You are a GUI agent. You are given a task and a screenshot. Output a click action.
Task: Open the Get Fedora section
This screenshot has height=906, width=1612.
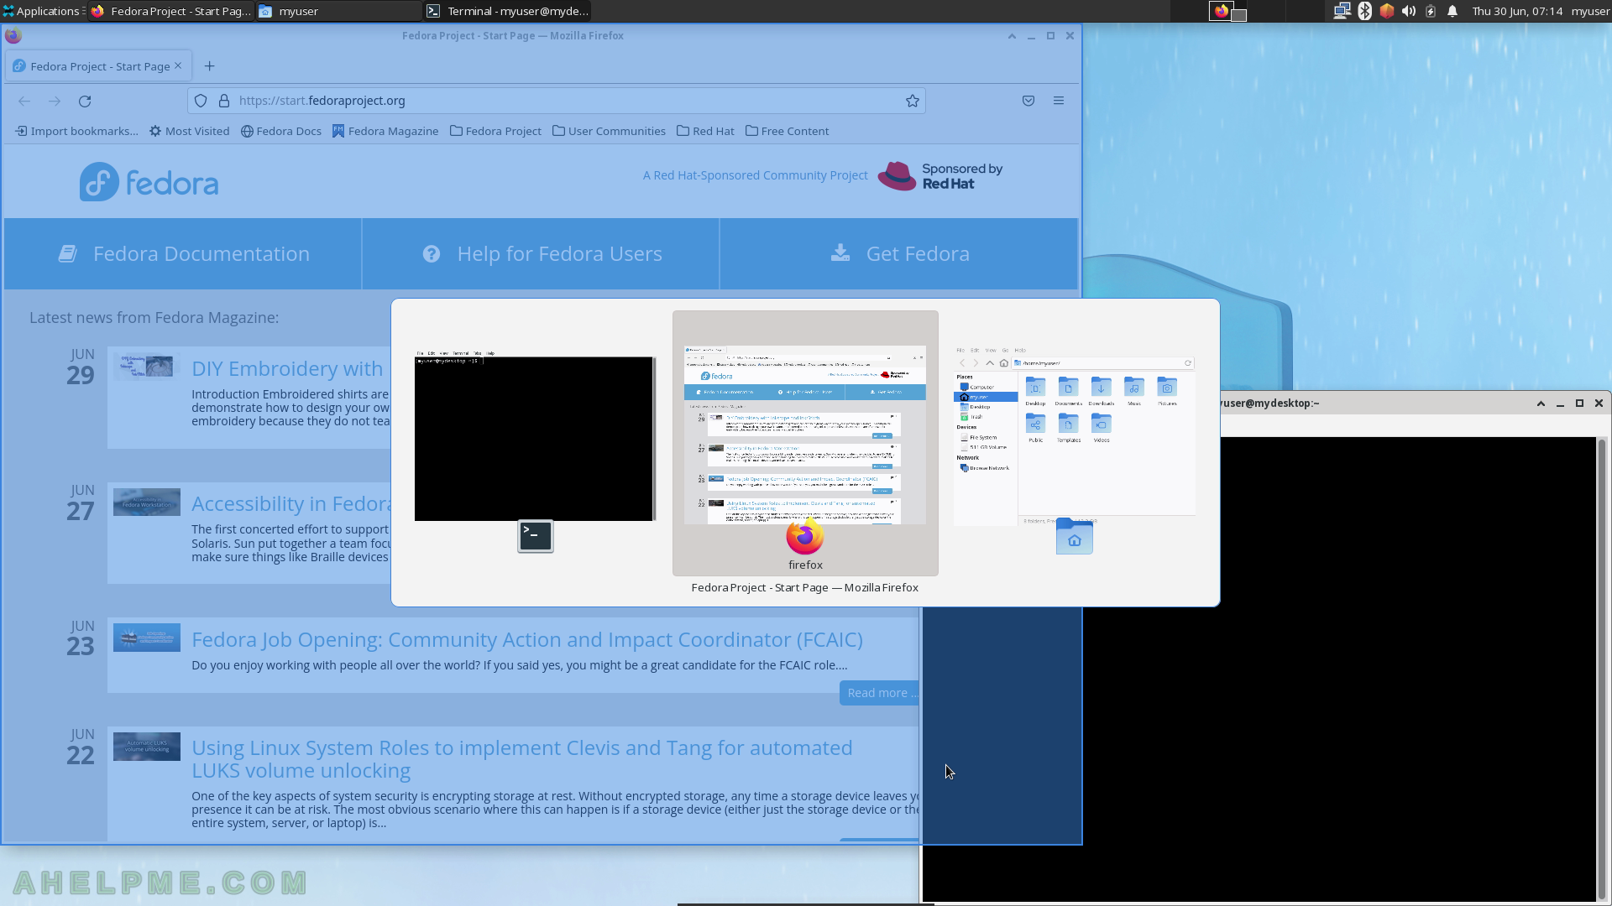[x=899, y=253]
